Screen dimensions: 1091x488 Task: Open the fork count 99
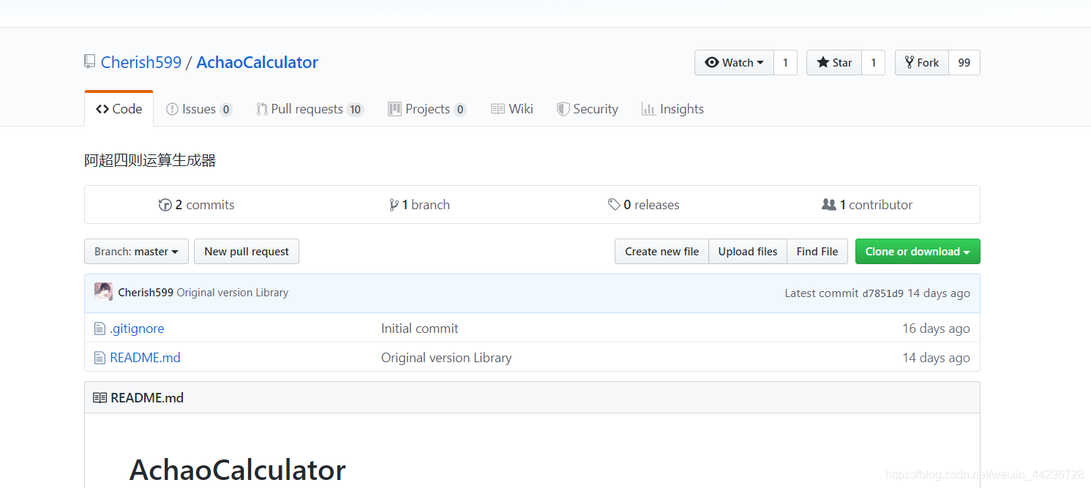pos(964,62)
